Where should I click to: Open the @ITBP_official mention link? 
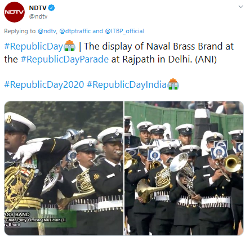tap(124, 31)
